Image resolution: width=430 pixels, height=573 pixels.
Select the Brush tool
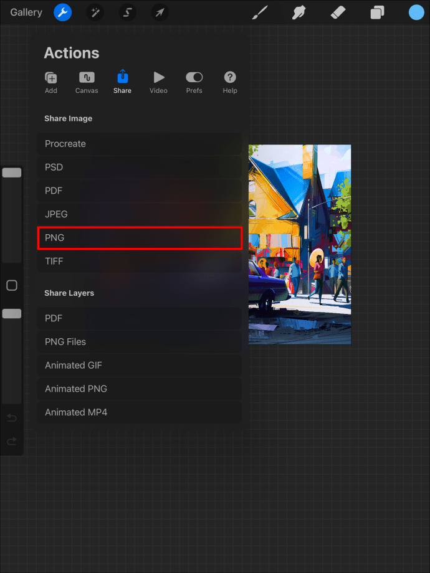point(260,12)
